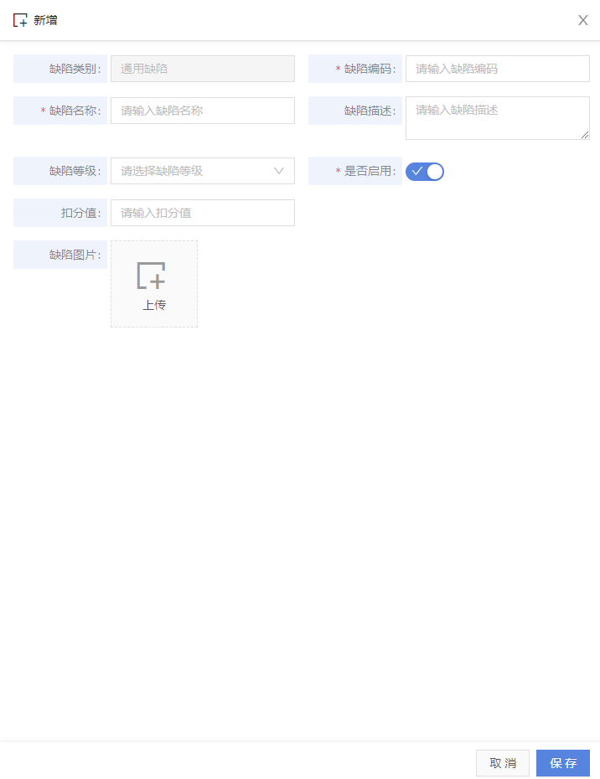Click the 缺陷等级 field label
This screenshot has width=600, height=779.
click(75, 171)
